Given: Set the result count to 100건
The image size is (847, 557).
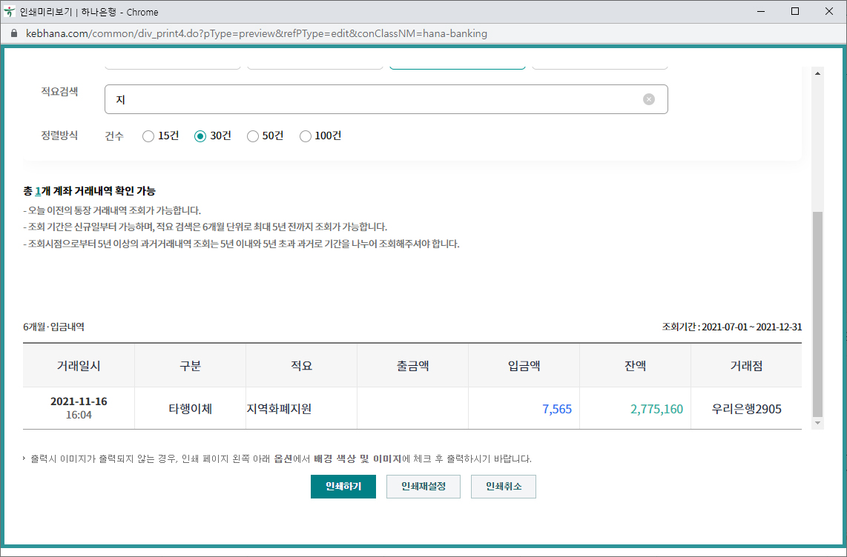Looking at the screenshot, I should (x=306, y=136).
